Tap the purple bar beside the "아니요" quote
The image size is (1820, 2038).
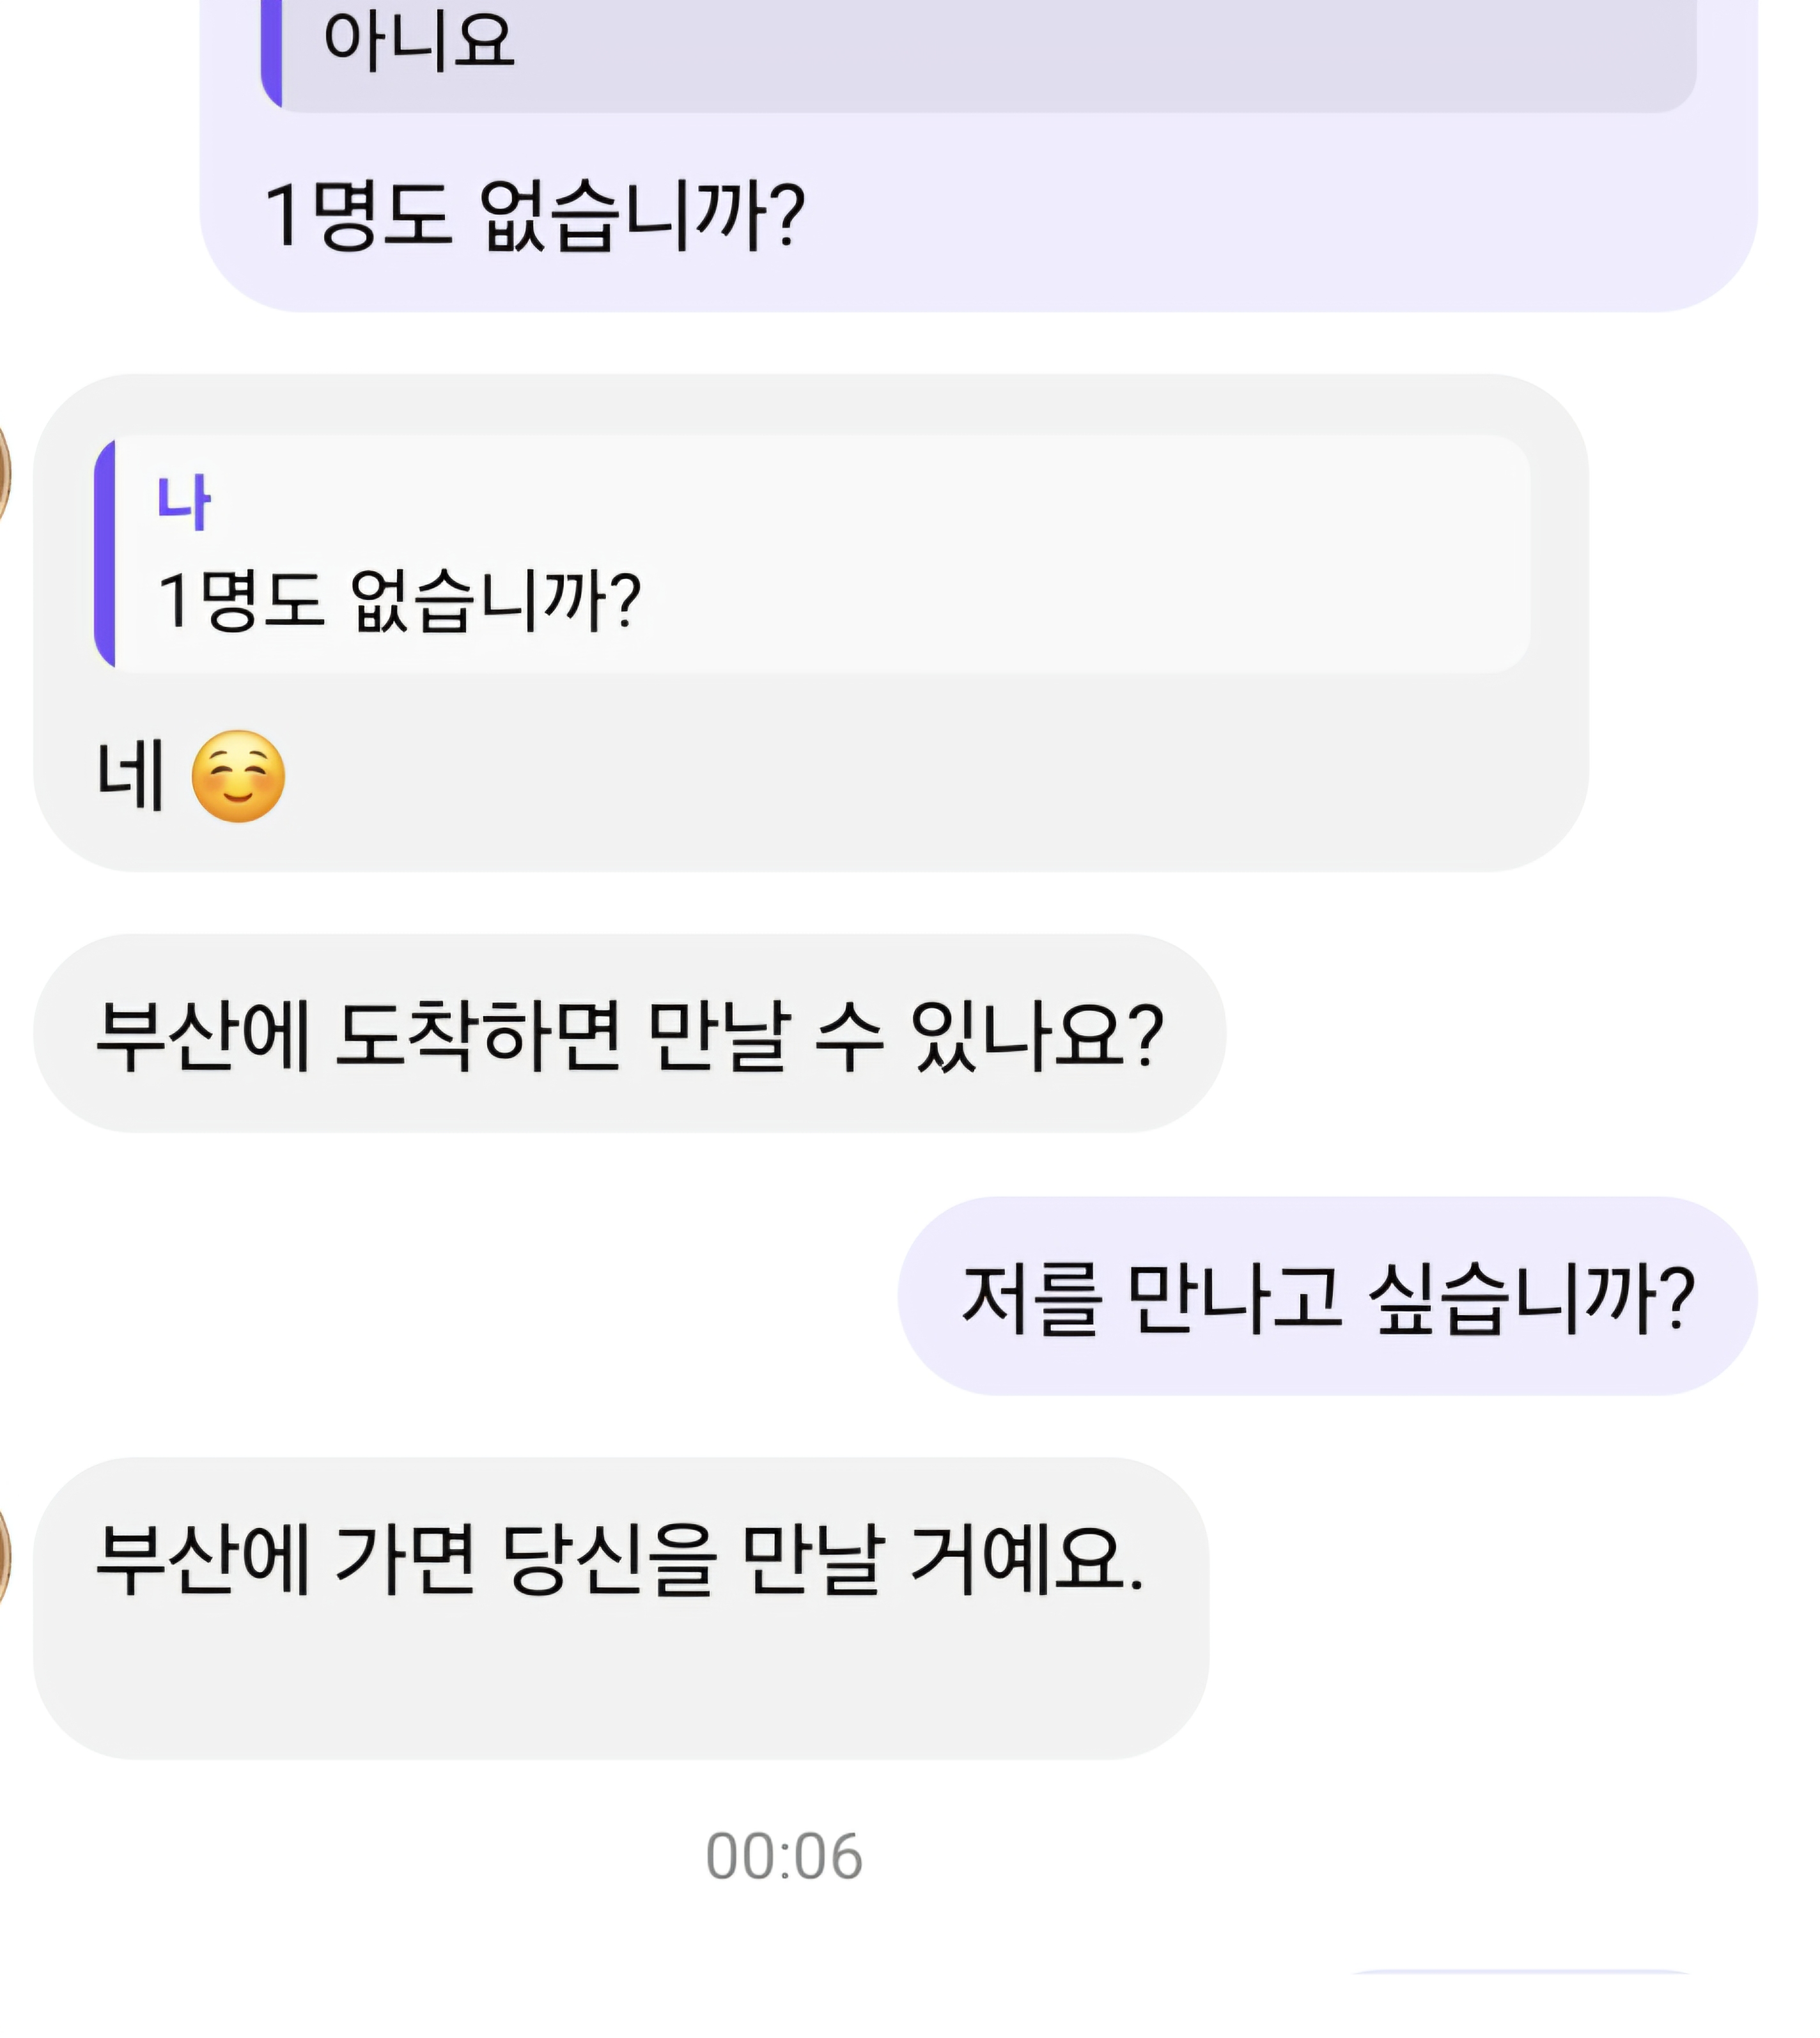point(271,50)
